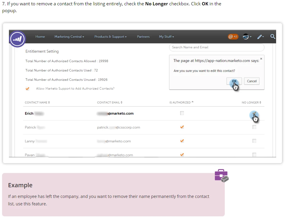Open Products & Support menu

point(110,36)
